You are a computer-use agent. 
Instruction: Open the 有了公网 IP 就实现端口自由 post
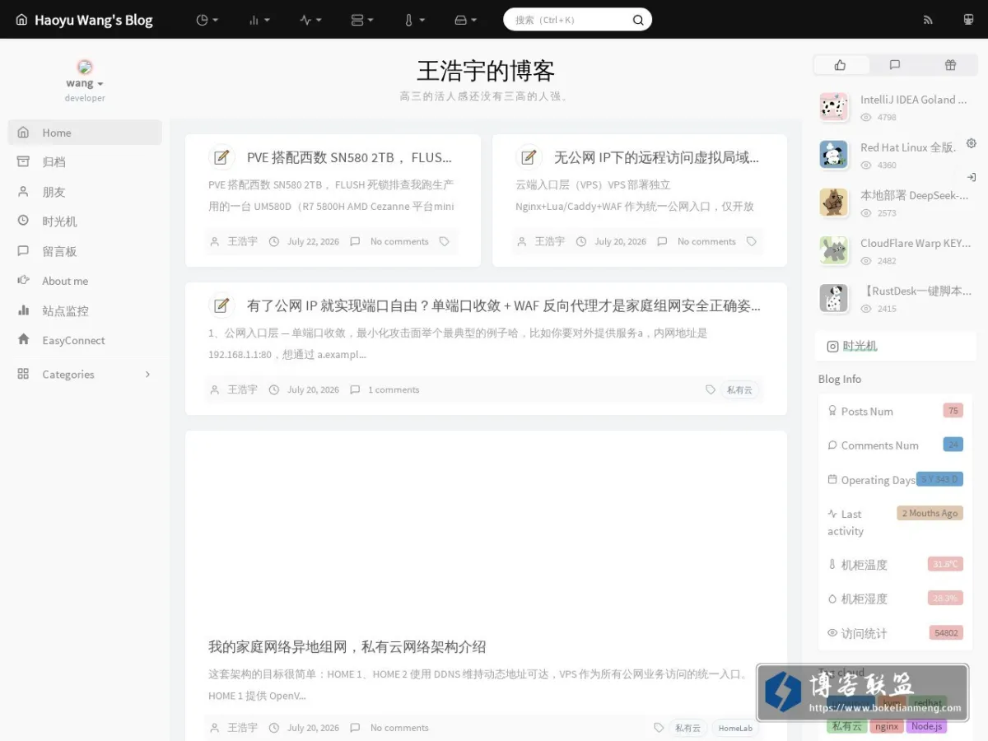pyautogui.click(x=504, y=305)
